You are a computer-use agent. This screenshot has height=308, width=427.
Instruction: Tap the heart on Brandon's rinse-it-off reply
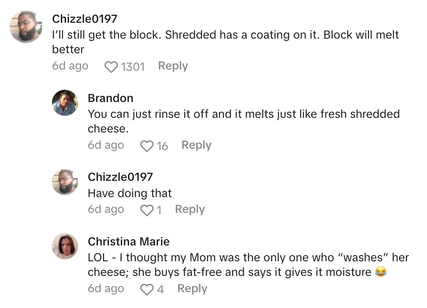coord(147,146)
